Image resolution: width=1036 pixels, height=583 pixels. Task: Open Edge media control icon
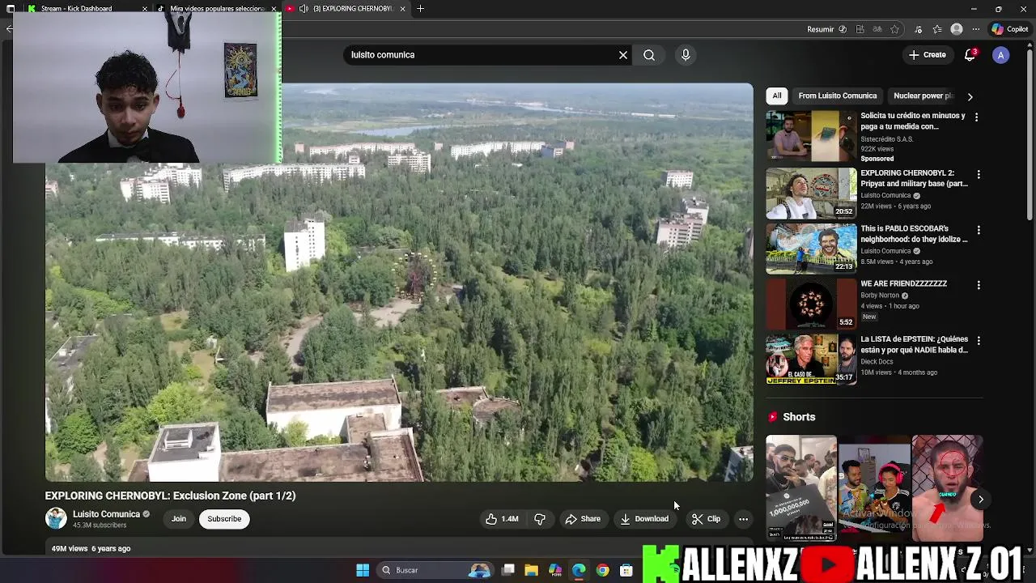tap(918, 29)
